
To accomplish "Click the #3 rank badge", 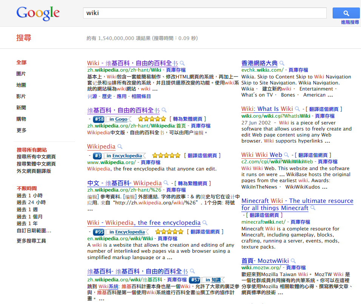I will pos(97,155).
